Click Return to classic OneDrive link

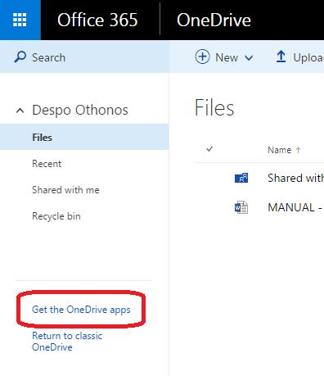[67, 342]
